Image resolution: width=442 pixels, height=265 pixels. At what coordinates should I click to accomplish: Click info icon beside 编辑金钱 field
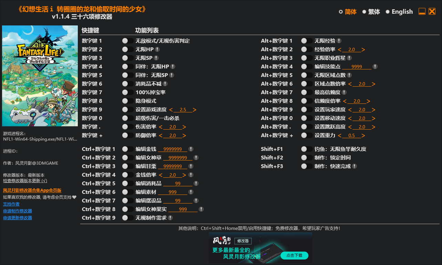191,149
